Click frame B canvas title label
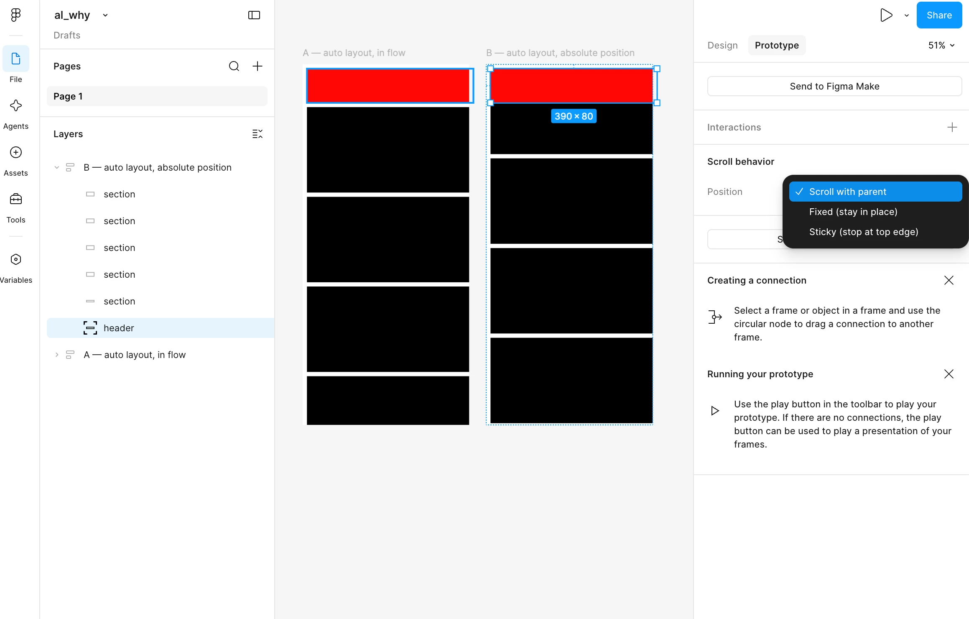The width and height of the screenshot is (969, 619). tap(560, 53)
